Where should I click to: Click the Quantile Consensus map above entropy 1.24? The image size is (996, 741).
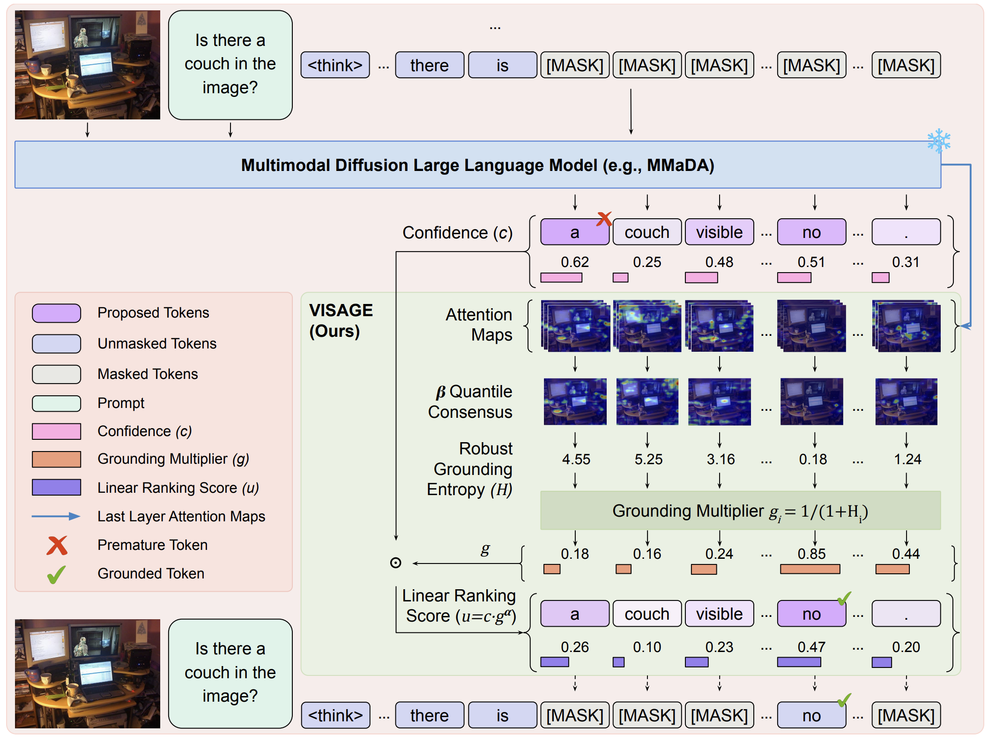click(906, 402)
